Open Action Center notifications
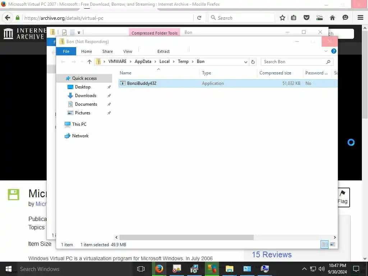The width and height of the screenshot is (368, 276). click(x=356, y=269)
